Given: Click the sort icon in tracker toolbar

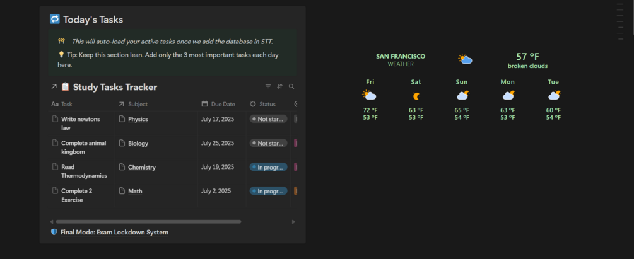Looking at the screenshot, I should coord(279,87).
